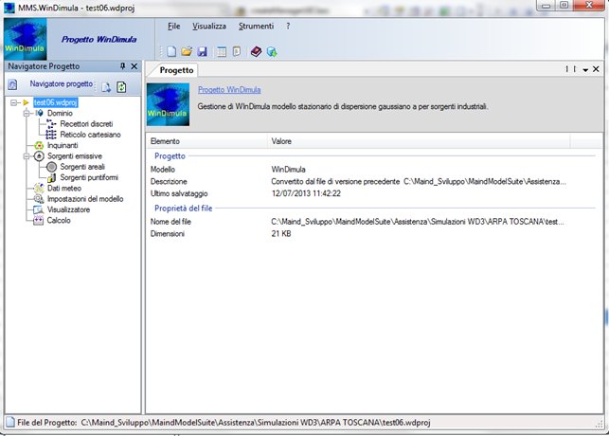Click the WinDimula value of Modello
609x436 pixels.
tap(288, 170)
